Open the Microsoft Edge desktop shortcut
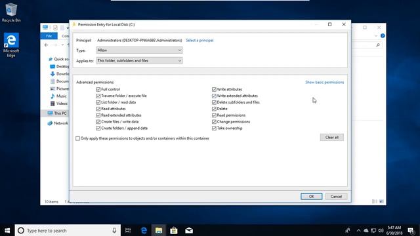420x236 pixels. tap(11, 45)
